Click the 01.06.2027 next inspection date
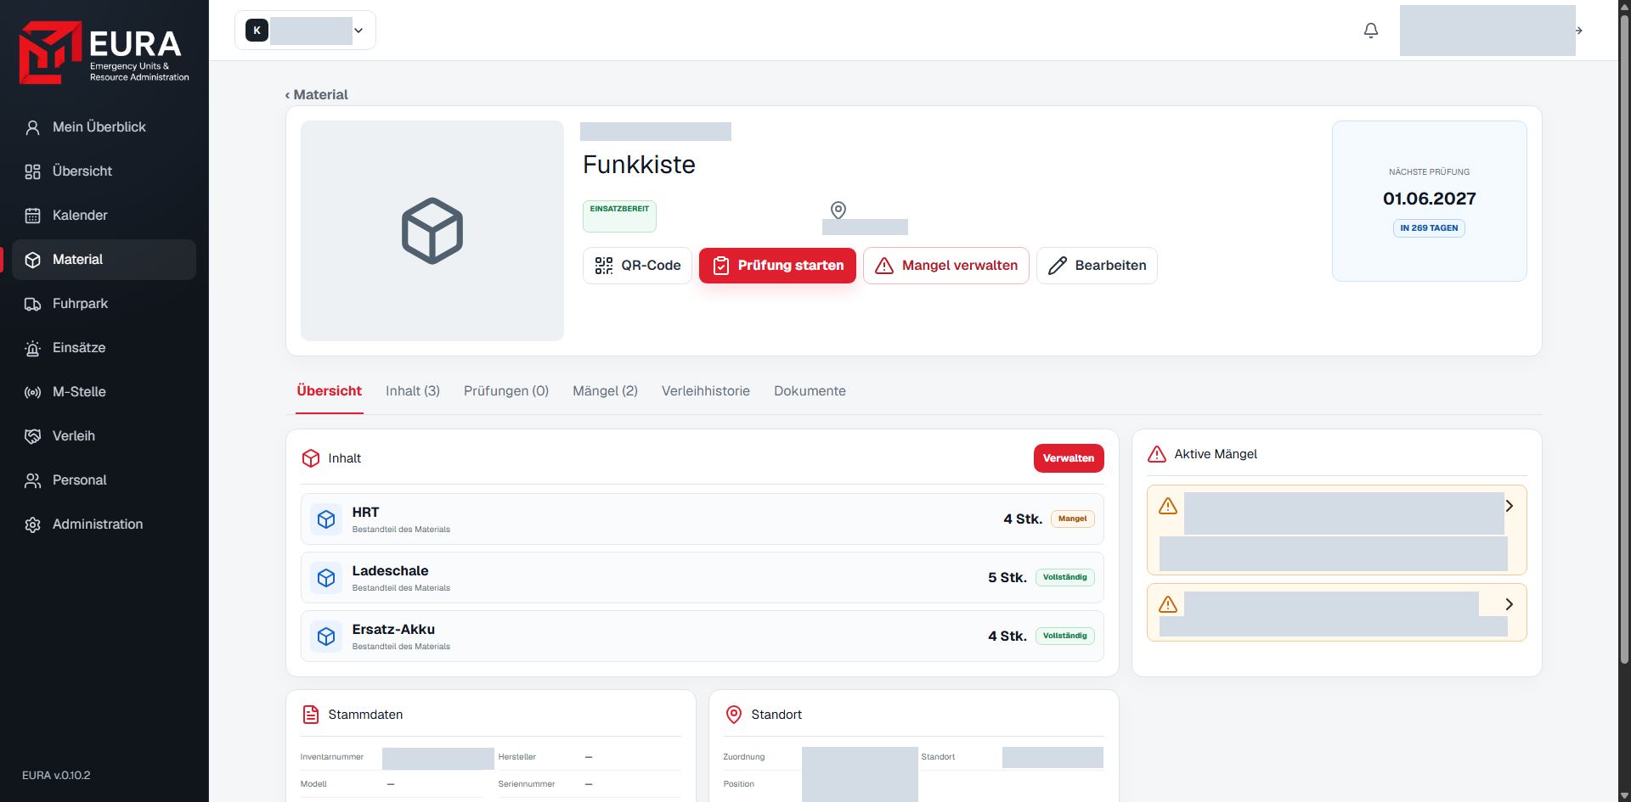The width and height of the screenshot is (1631, 802). coord(1430,199)
